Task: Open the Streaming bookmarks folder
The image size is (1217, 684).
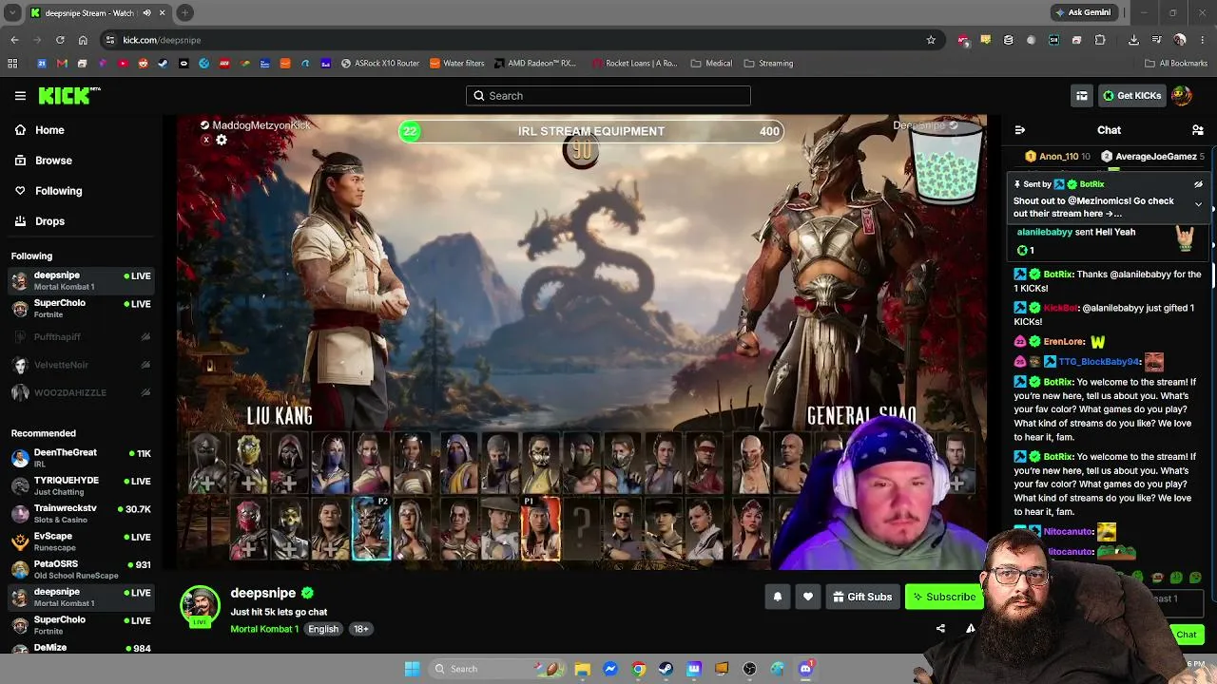Action: (768, 64)
